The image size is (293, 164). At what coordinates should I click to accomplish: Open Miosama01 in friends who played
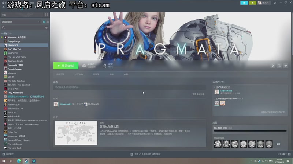click(226, 91)
